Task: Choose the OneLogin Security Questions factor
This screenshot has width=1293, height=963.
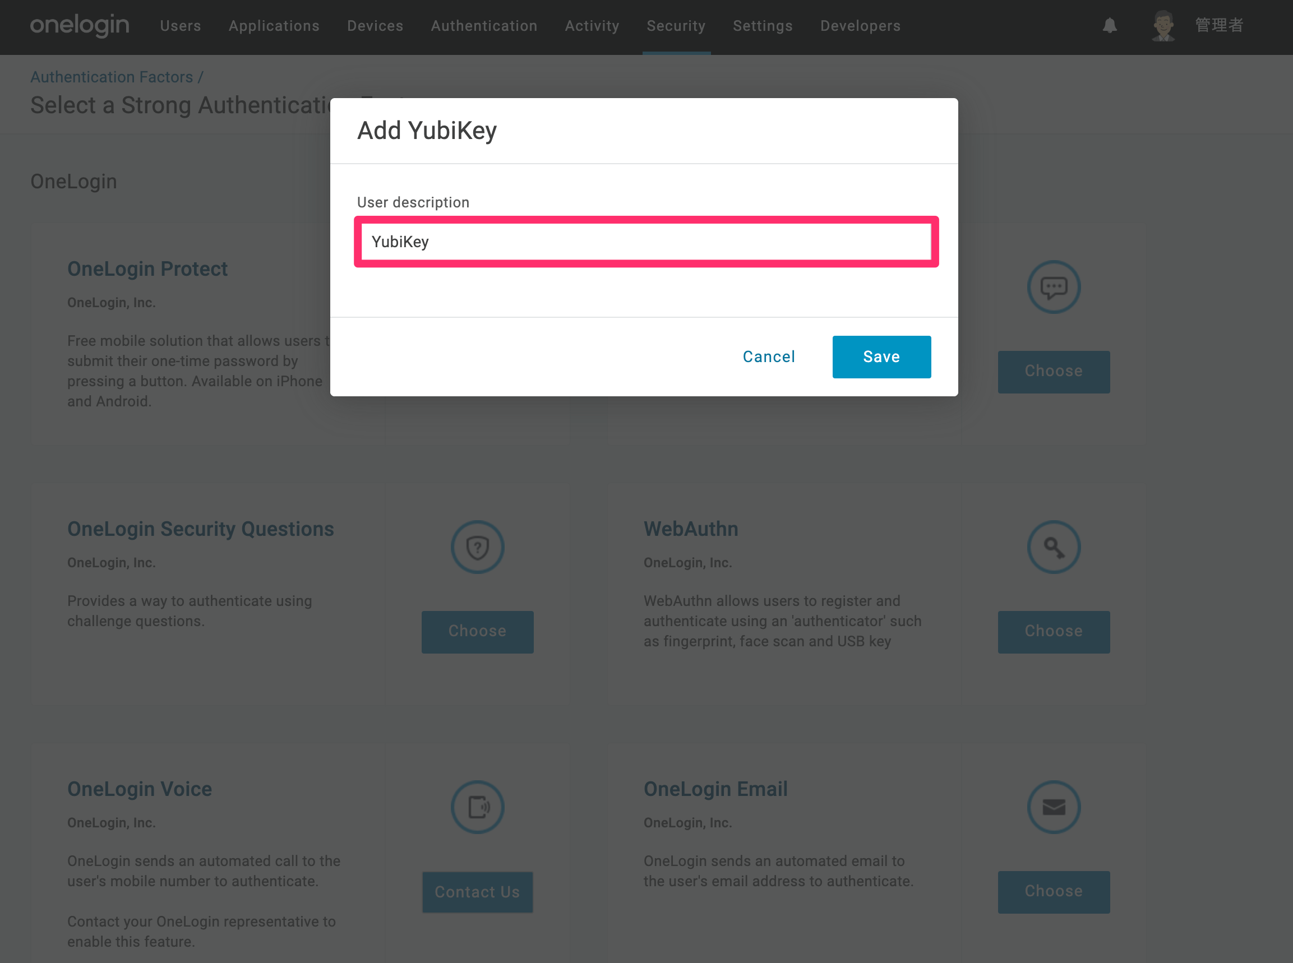Action: click(x=477, y=631)
